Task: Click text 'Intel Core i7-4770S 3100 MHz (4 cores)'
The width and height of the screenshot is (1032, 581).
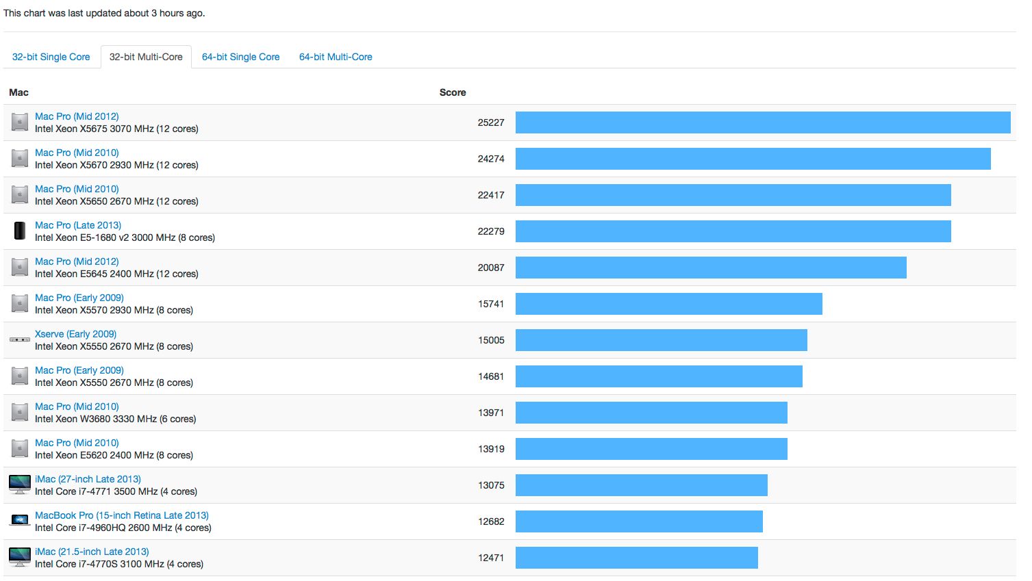Action: point(119,564)
